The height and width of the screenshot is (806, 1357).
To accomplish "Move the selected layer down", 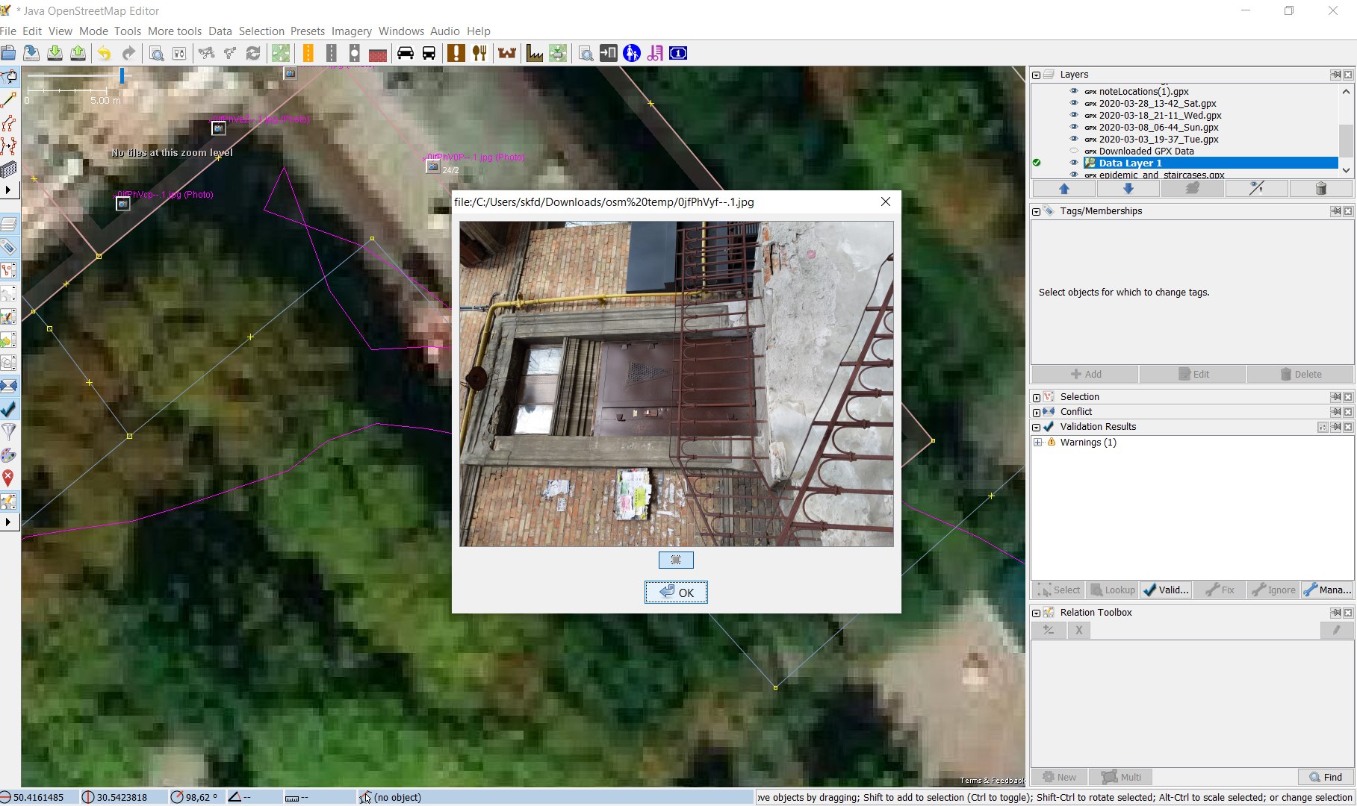I will 1128,189.
